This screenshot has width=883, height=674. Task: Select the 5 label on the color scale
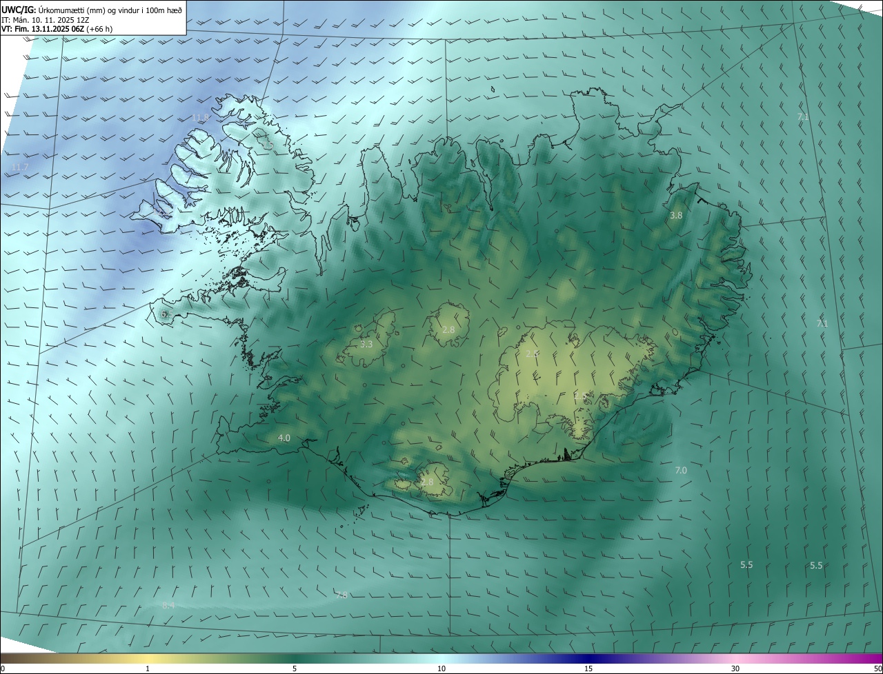click(295, 668)
